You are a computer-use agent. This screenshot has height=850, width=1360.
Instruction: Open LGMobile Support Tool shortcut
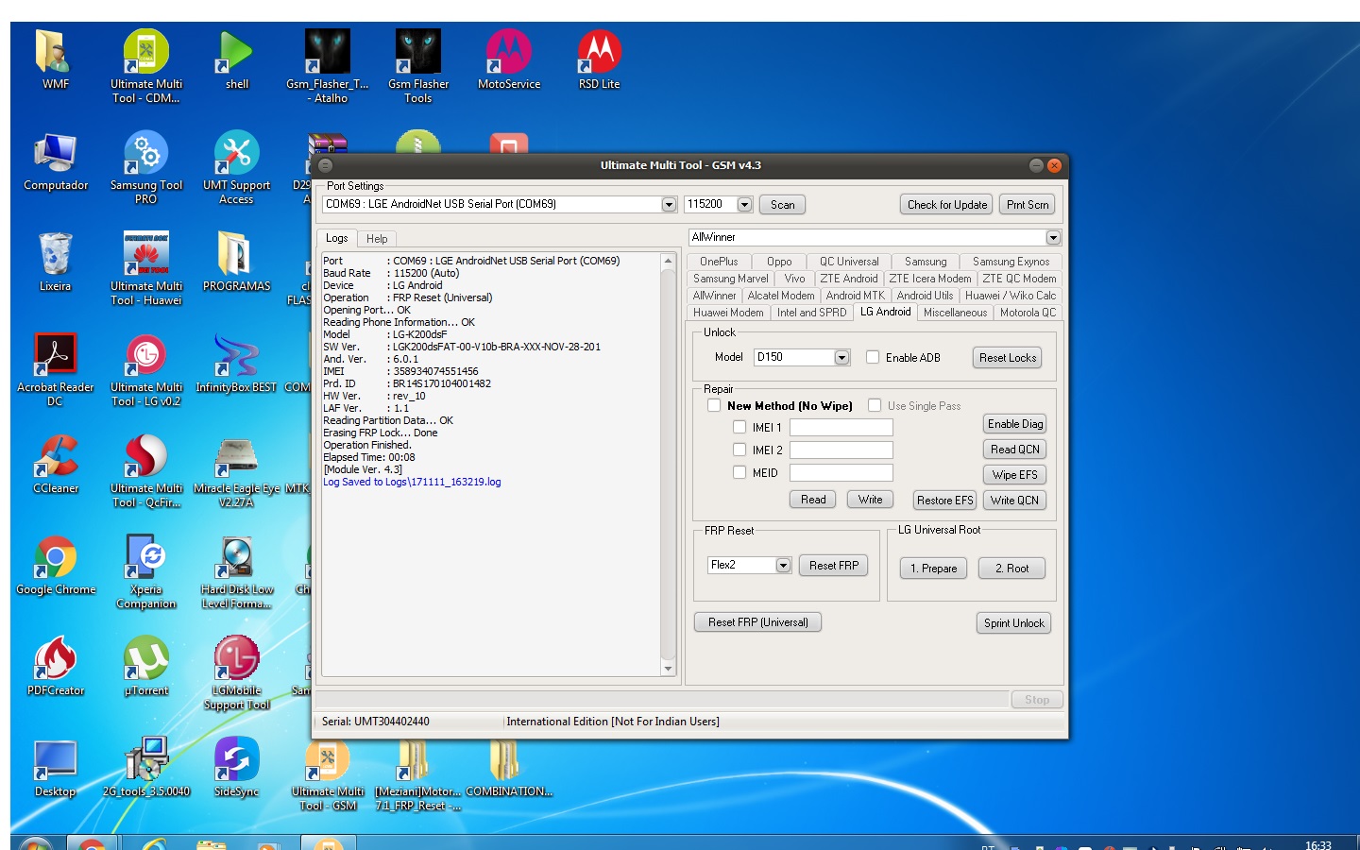pos(236,673)
